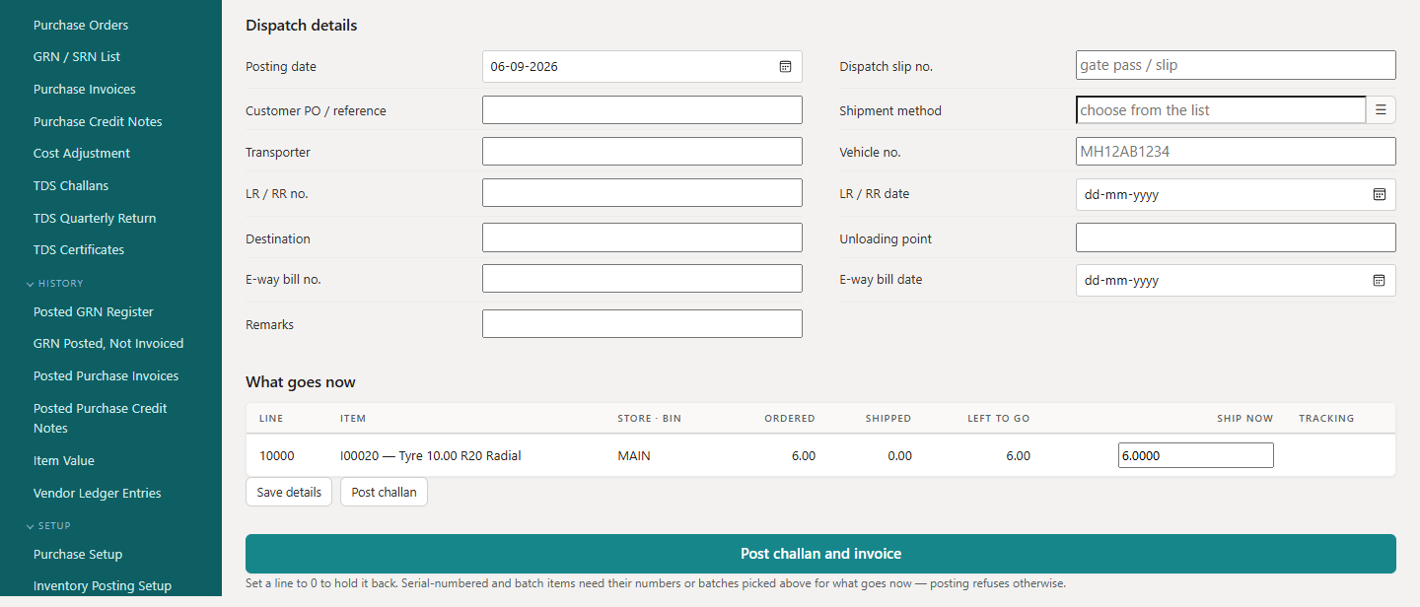Click the E-way bill no. field
Image resolution: width=1420 pixels, height=607 pixels.
click(642, 279)
